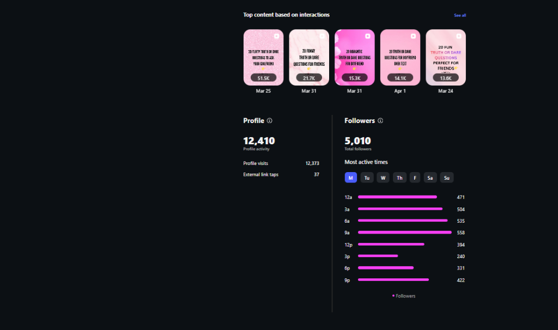Image resolution: width=558 pixels, height=330 pixels.
Task: Click the 21.7K interaction count badge
Action: pyautogui.click(x=309, y=78)
